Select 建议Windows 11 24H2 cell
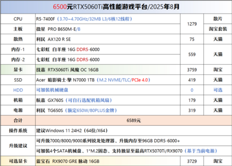232x166 pixels. pos(134,130)
